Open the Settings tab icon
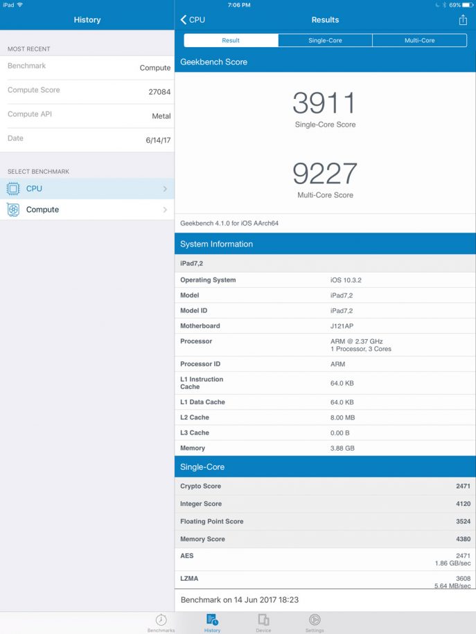Image resolution: width=476 pixels, height=634 pixels. (315, 619)
